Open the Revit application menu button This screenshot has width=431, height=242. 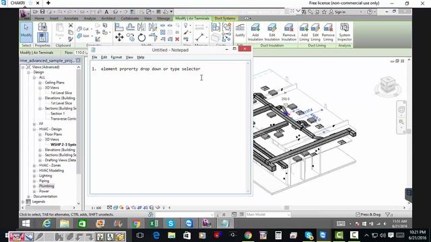click(25, 14)
